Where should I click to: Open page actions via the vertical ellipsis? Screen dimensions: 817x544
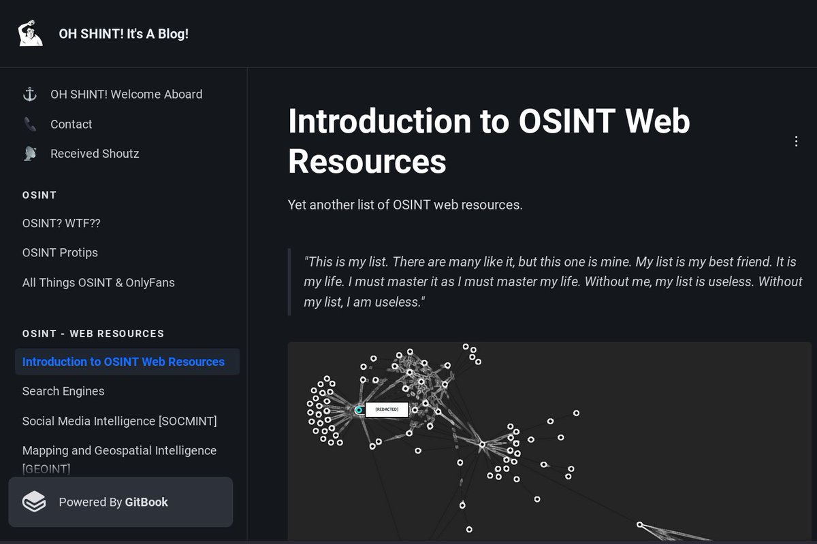pos(796,141)
